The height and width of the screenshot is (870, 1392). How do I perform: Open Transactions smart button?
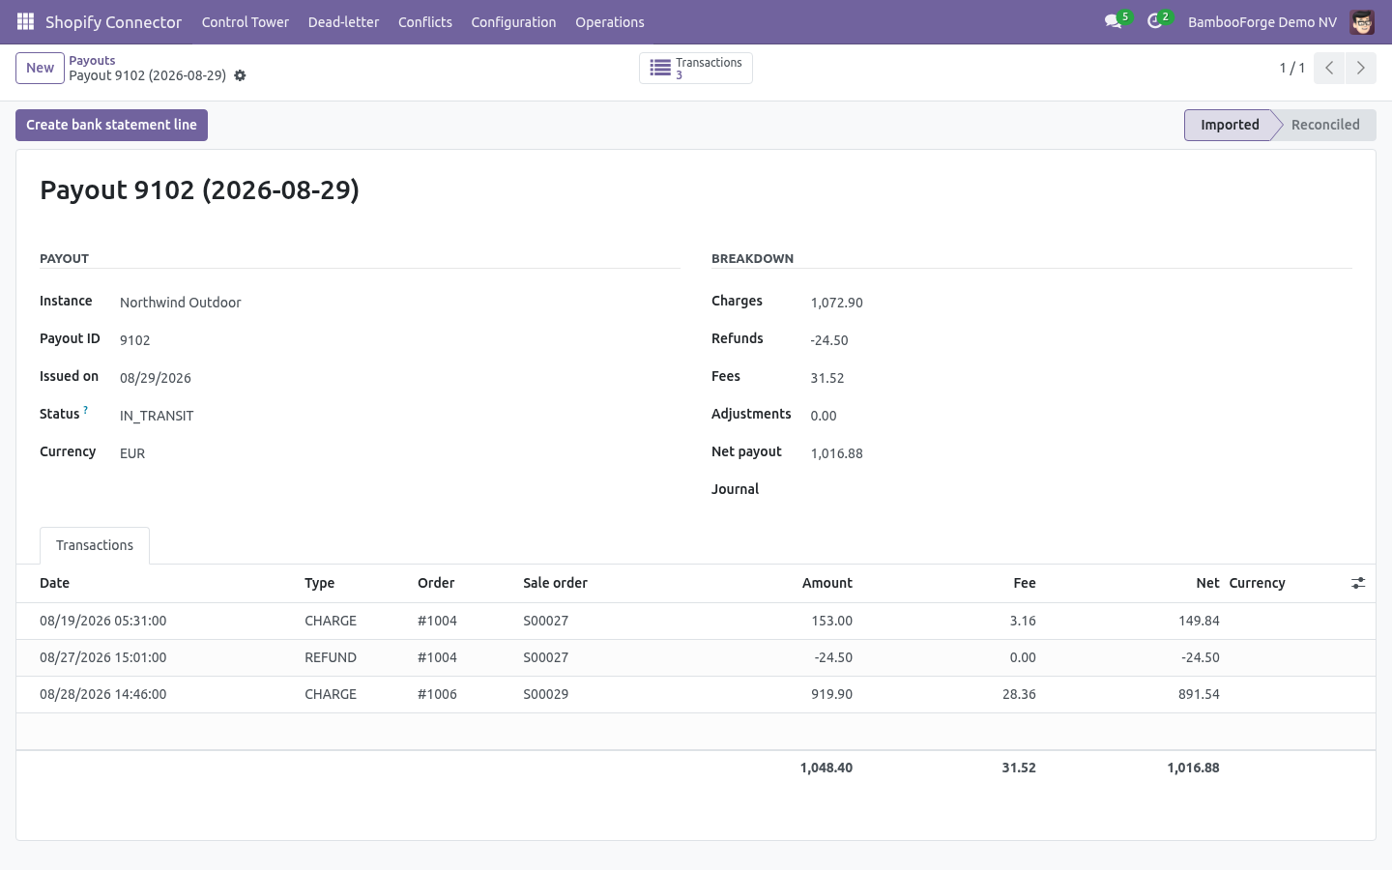[x=696, y=68]
